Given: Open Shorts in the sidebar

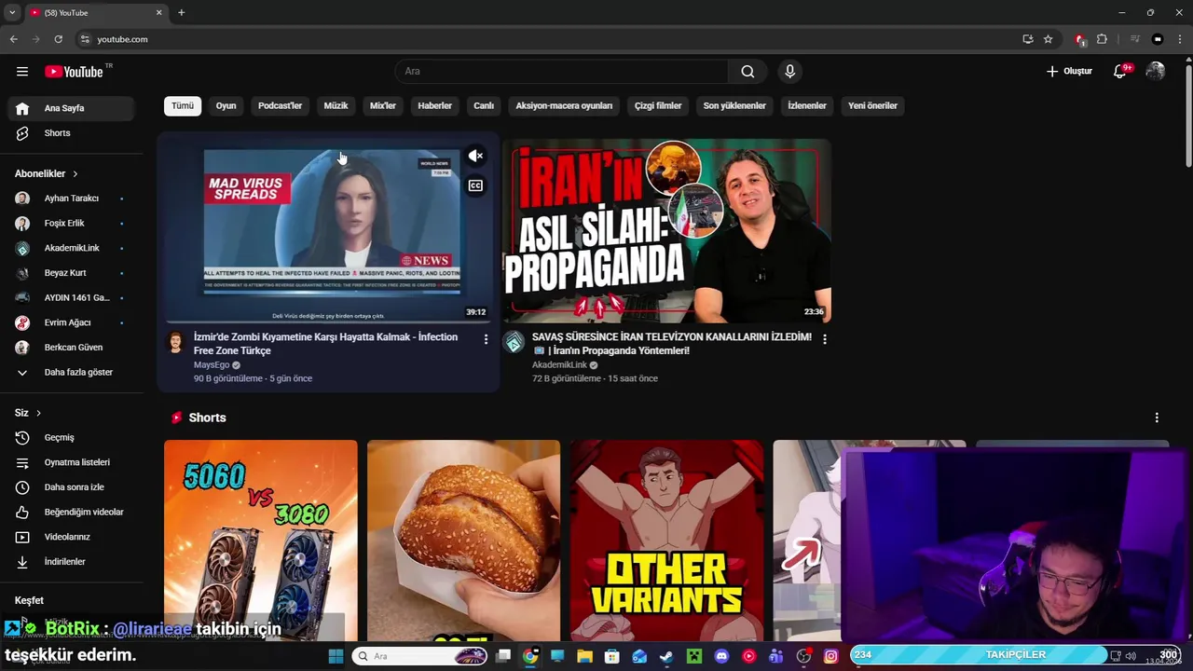Looking at the screenshot, I should (x=71, y=133).
